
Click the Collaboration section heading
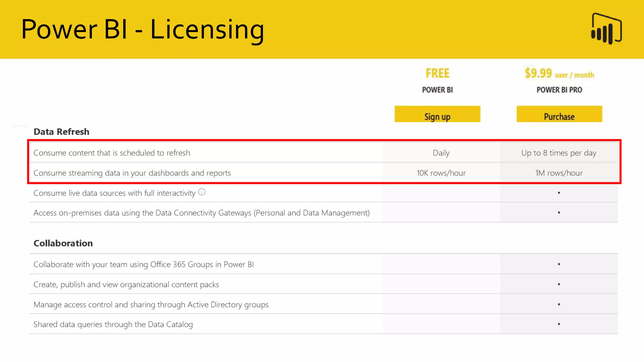tap(63, 243)
